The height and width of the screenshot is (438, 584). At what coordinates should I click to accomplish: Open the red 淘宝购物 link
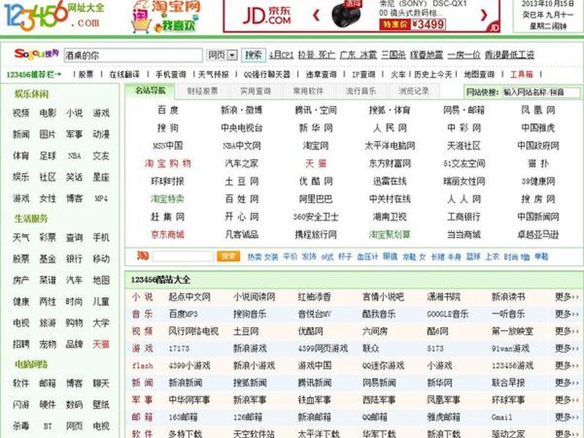[x=168, y=164]
